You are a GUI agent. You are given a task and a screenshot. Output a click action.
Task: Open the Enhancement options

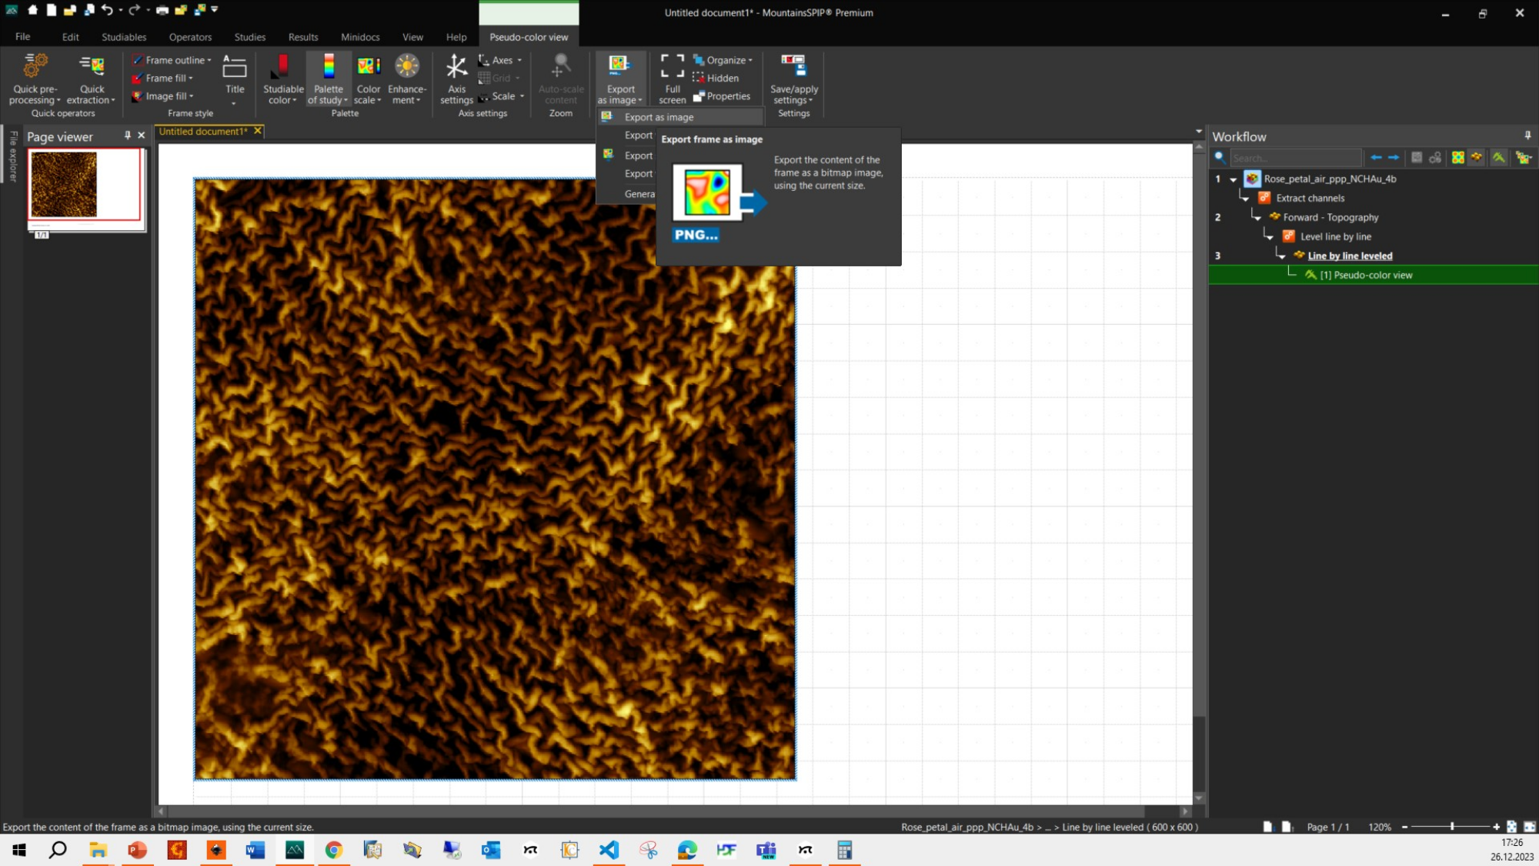click(x=407, y=79)
